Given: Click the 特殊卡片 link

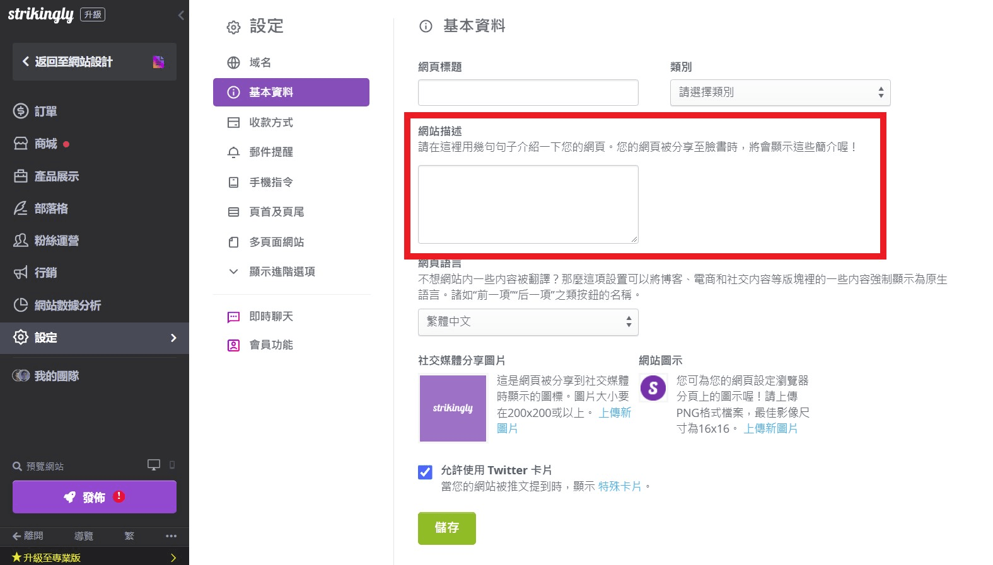Looking at the screenshot, I should pos(619,486).
